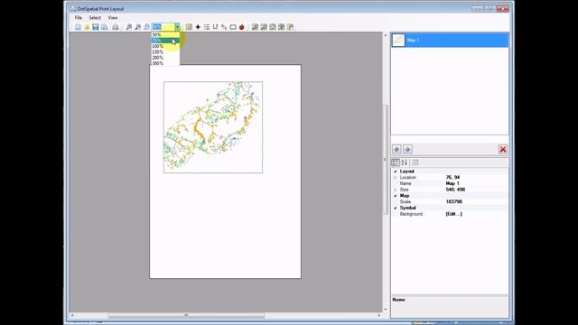Open the Select menu
Viewport: 578px width, 325px height.
coord(95,18)
